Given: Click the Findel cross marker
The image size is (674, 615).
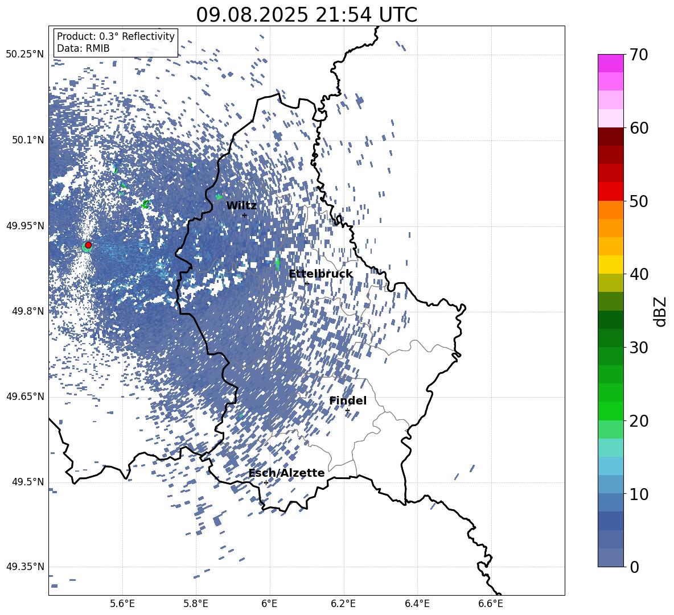Looking at the screenshot, I should point(347,410).
